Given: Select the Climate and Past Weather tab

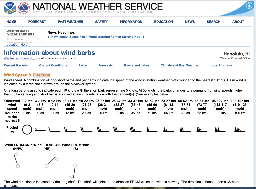Looking at the screenshot, I should click(179, 65).
